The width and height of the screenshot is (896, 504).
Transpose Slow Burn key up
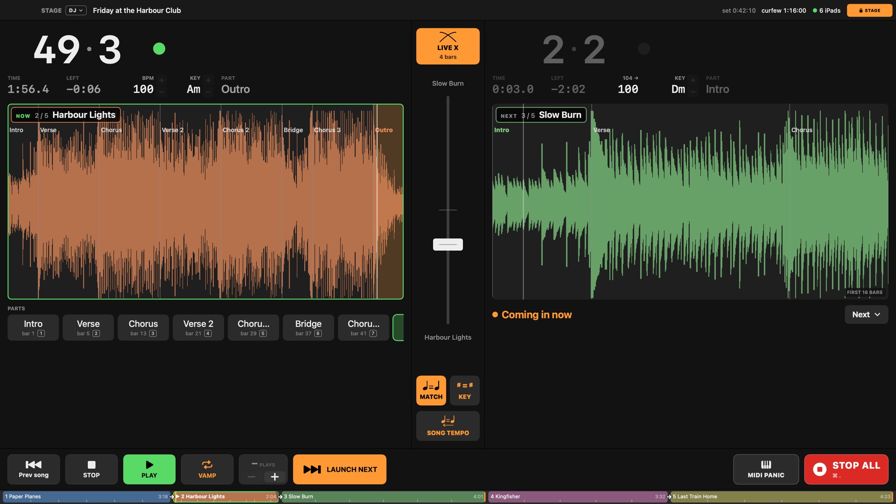click(693, 80)
